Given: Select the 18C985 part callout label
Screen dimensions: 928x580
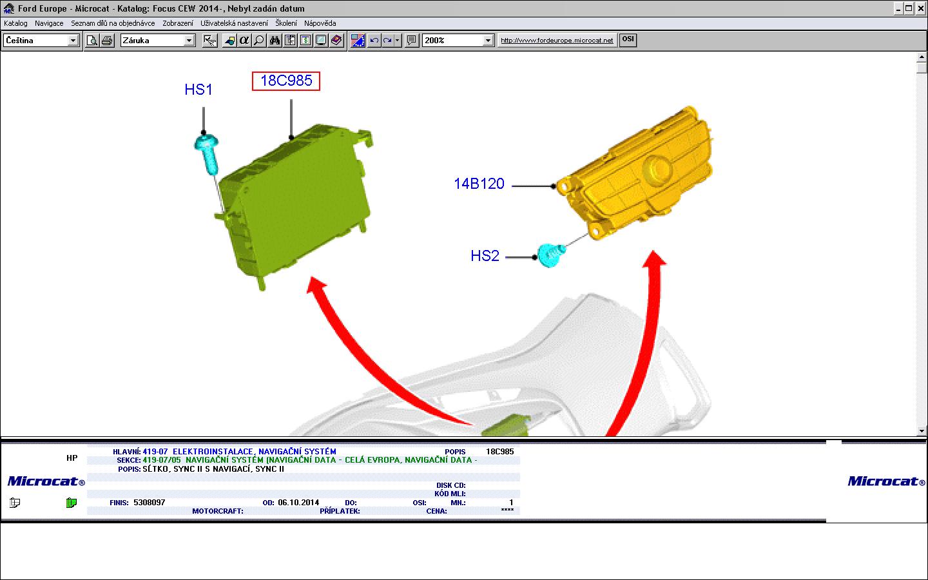Looking at the screenshot, I should [286, 81].
